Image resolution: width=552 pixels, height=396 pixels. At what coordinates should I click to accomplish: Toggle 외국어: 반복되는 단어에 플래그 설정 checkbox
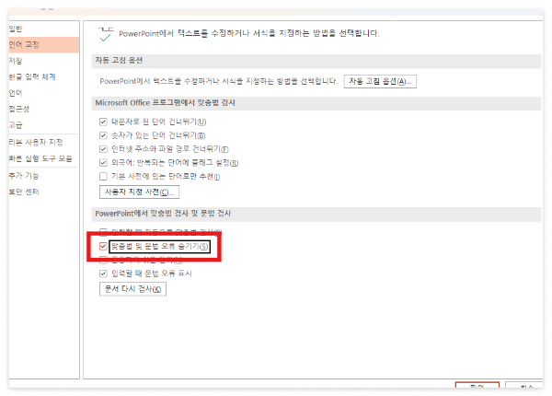click(103, 163)
